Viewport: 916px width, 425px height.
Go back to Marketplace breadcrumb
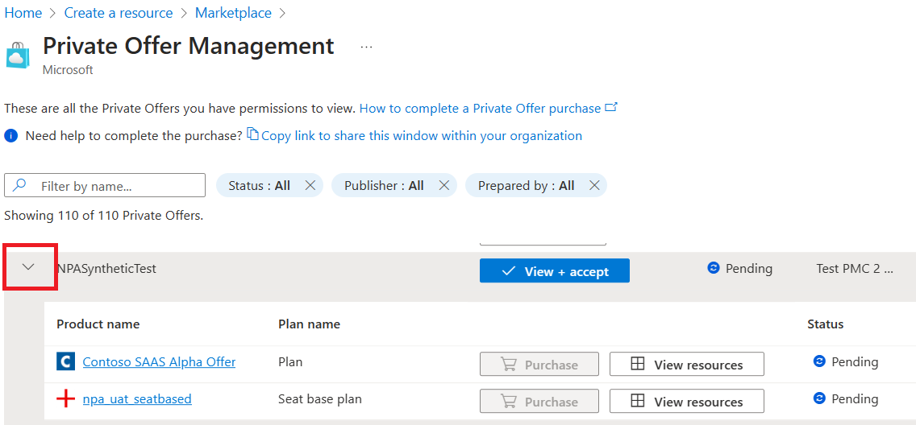(233, 13)
